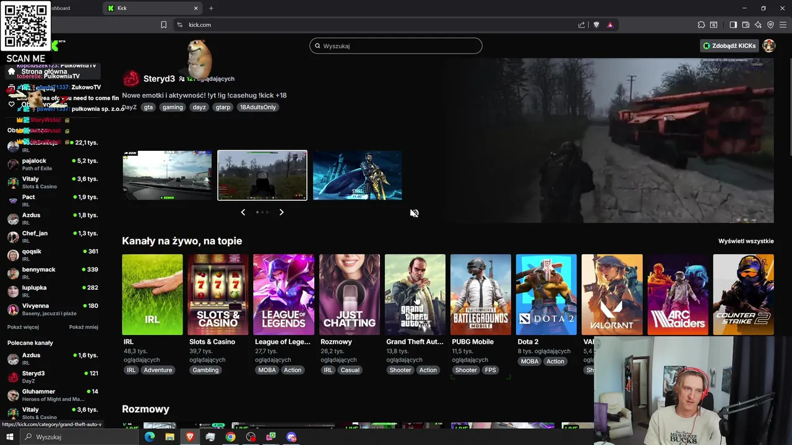This screenshot has height=445, width=792.
Task: Click the Brave browser taskbar icon
Action: tap(190, 437)
